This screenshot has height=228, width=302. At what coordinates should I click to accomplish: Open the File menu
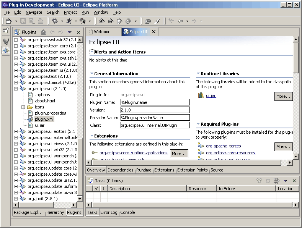click(x=7, y=12)
